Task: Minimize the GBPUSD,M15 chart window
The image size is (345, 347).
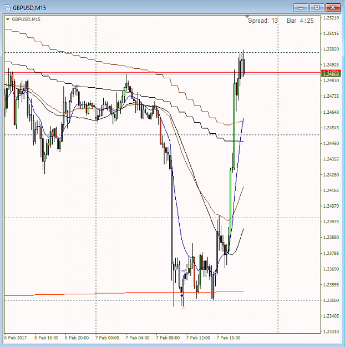Action: (x=301, y=8)
